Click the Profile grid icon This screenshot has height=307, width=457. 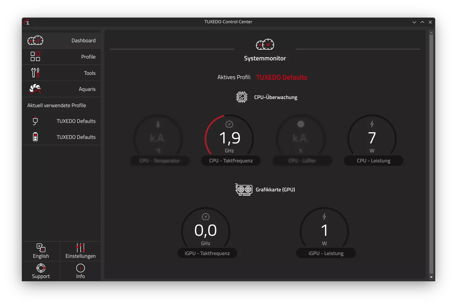(x=35, y=56)
